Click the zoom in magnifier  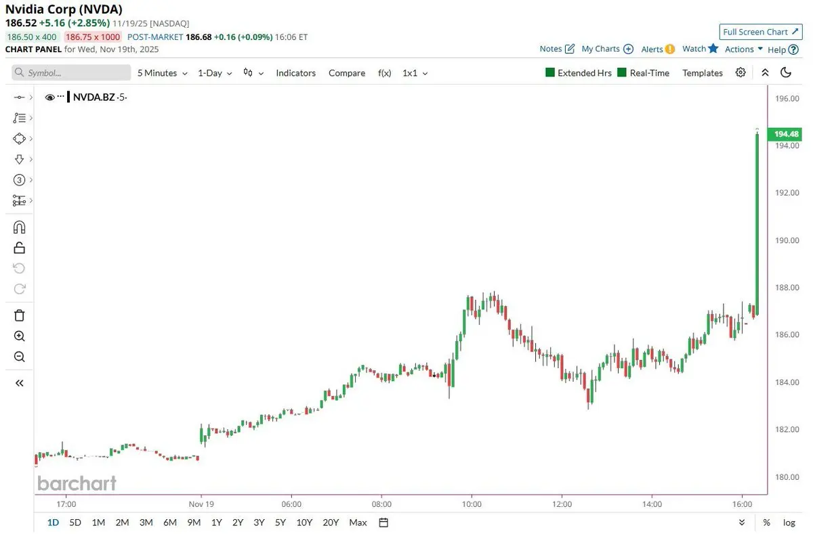19,336
